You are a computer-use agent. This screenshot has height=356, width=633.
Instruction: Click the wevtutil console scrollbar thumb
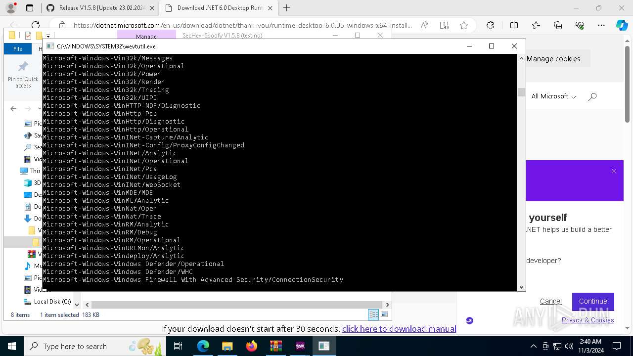click(x=521, y=92)
